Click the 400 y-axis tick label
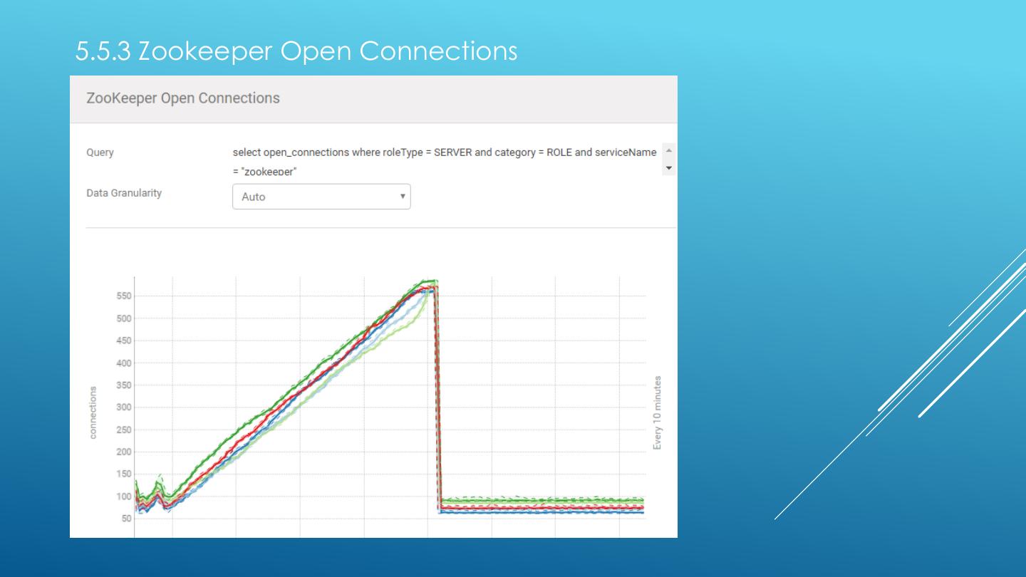This screenshot has height=577, width=1026. tap(123, 363)
